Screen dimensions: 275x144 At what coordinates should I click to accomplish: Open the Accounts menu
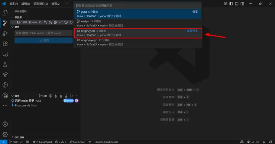5,124
